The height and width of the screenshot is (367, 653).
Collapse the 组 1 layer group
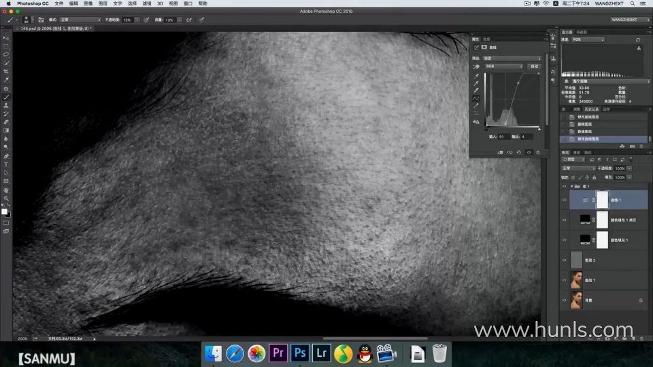(x=571, y=186)
